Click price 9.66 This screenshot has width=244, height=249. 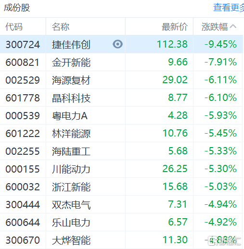pos(178,62)
